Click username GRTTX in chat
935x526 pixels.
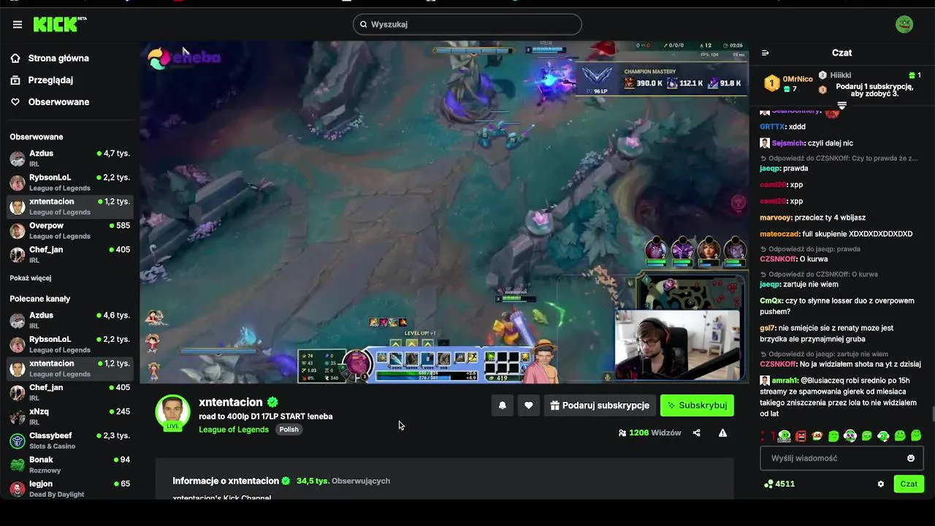tap(772, 127)
